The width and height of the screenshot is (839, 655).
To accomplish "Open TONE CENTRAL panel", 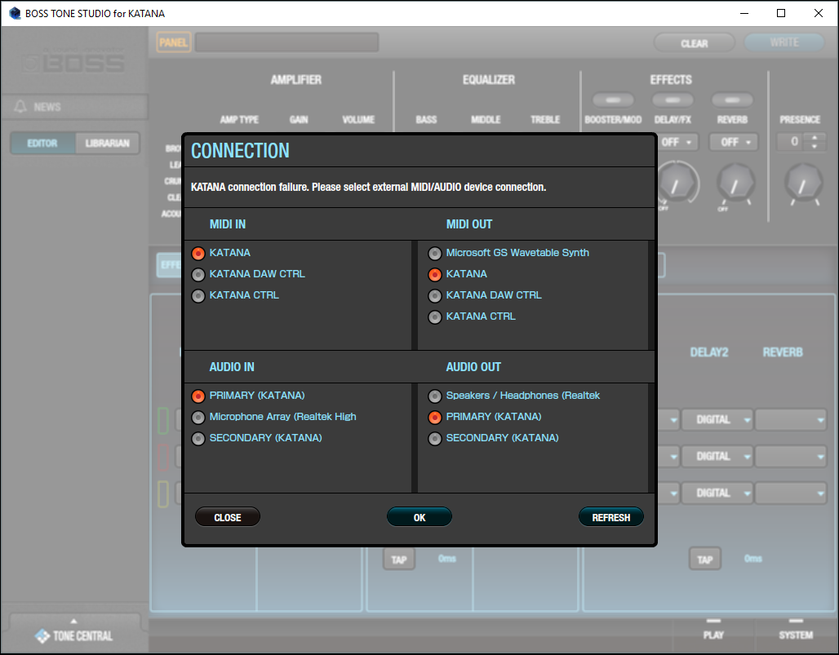I will tap(74, 635).
